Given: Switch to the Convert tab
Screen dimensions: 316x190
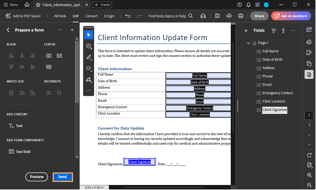Looking at the screenshot, I should 91,16.
